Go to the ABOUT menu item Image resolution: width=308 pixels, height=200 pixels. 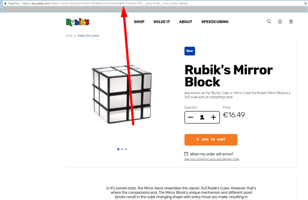click(186, 22)
